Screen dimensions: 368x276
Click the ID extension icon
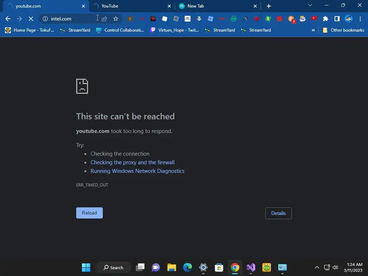pos(176,19)
